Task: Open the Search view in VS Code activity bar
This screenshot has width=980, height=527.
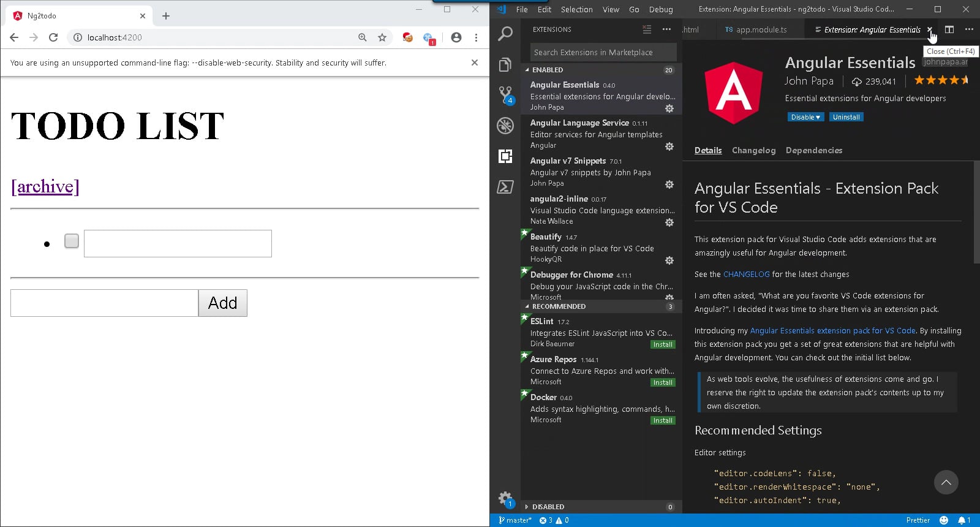Action: pyautogui.click(x=505, y=34)
